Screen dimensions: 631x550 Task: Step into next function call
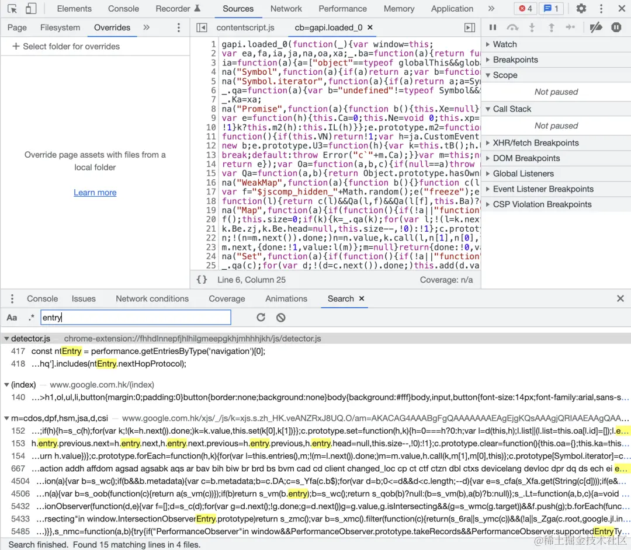[x=532, y=27]
